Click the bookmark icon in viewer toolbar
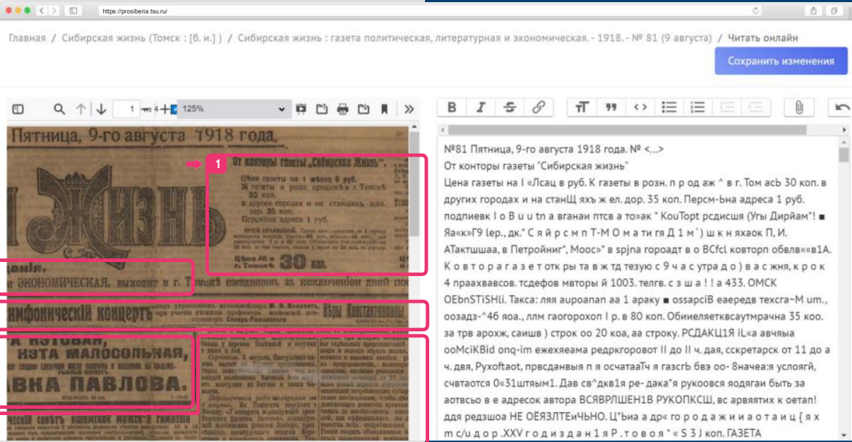 (385, 109)
